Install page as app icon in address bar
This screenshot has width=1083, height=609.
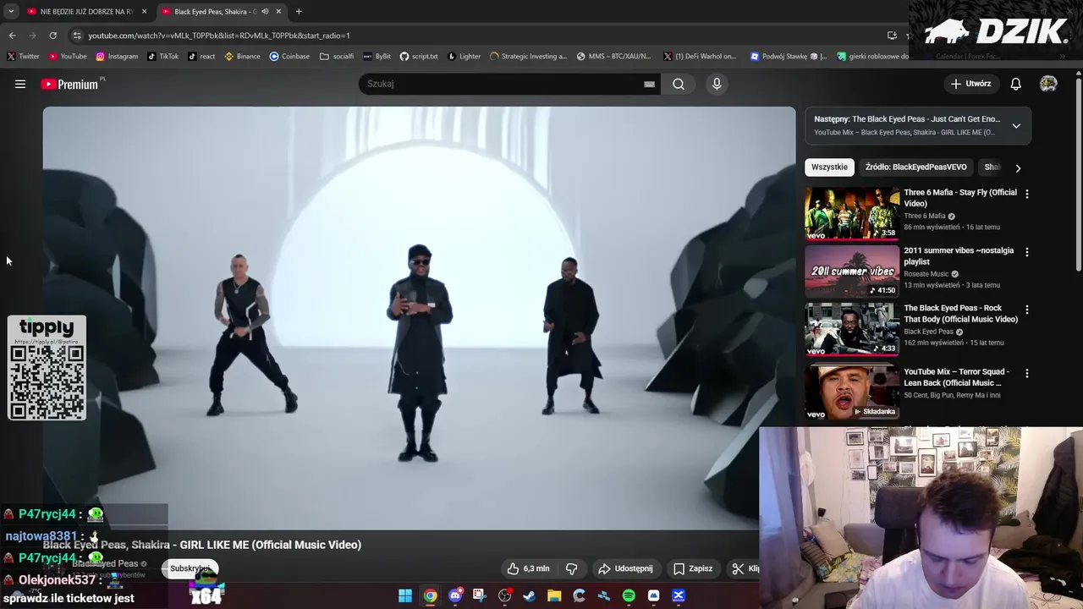(x=892, y=36)
